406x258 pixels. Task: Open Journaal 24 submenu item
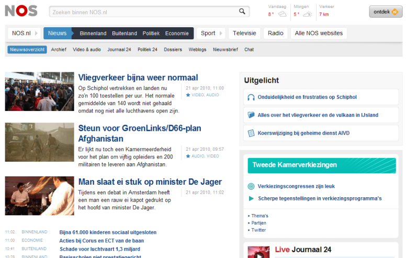119,50
